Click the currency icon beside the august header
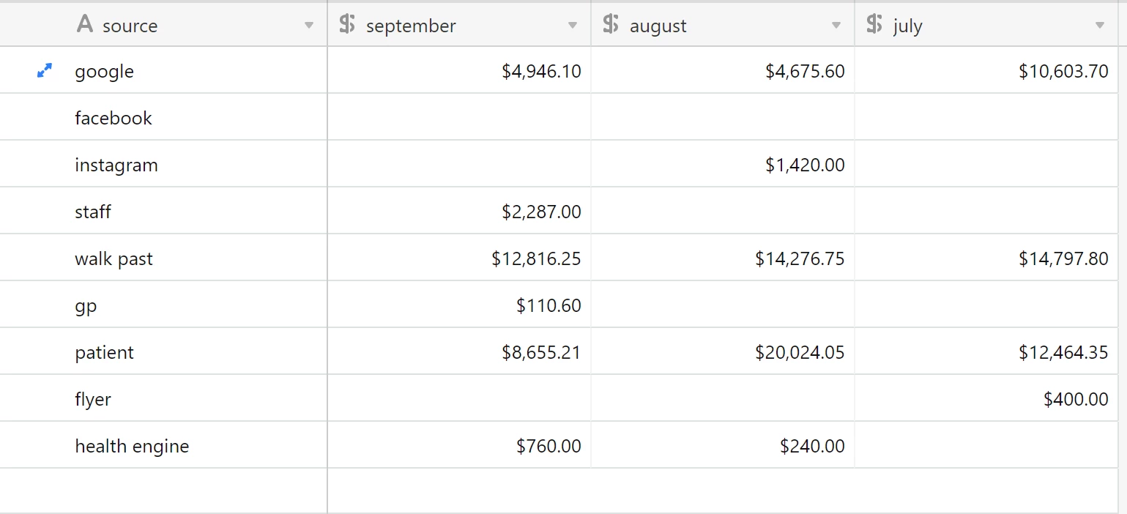Viewport: 1127px width, 514px height. click(x=611, y=25)
